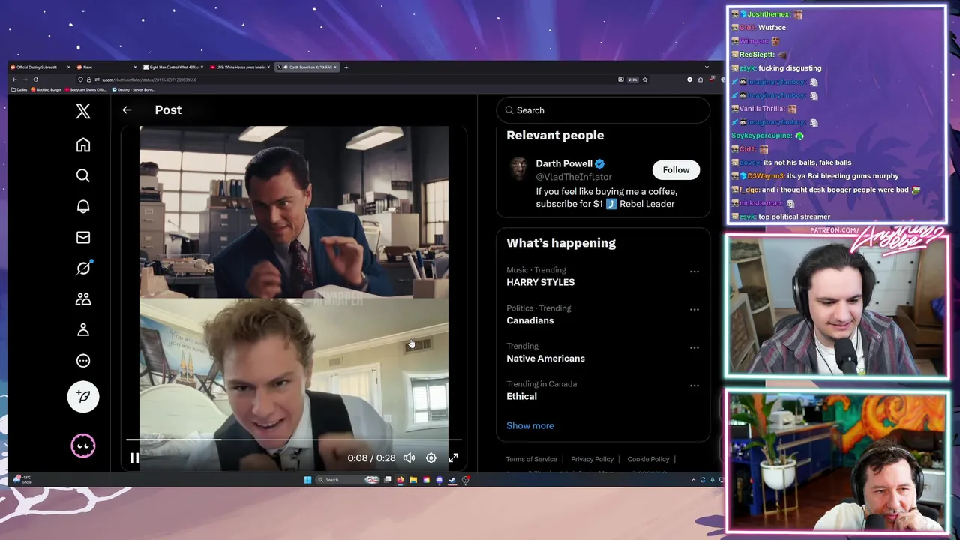Click the Search X input field
960x540 pixels.
[x=603, y=110]
